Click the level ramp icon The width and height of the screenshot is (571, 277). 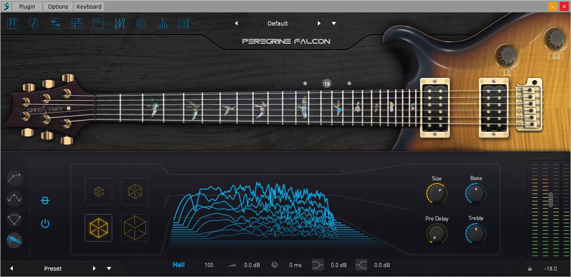[x=232, y=265]
